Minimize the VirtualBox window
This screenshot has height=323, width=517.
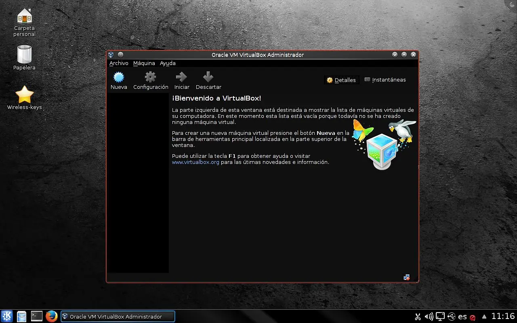395,55
